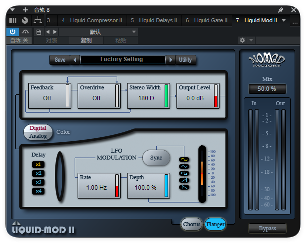This screenshot has height=243, width=306.
Task: Click the 自动: 关 automation button
Action: click(19, 40)
